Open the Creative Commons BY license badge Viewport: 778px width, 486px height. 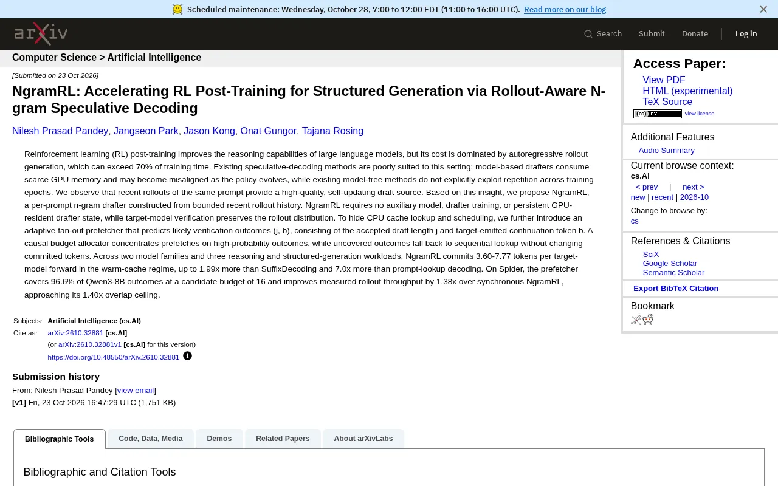[x=658, y=114]
